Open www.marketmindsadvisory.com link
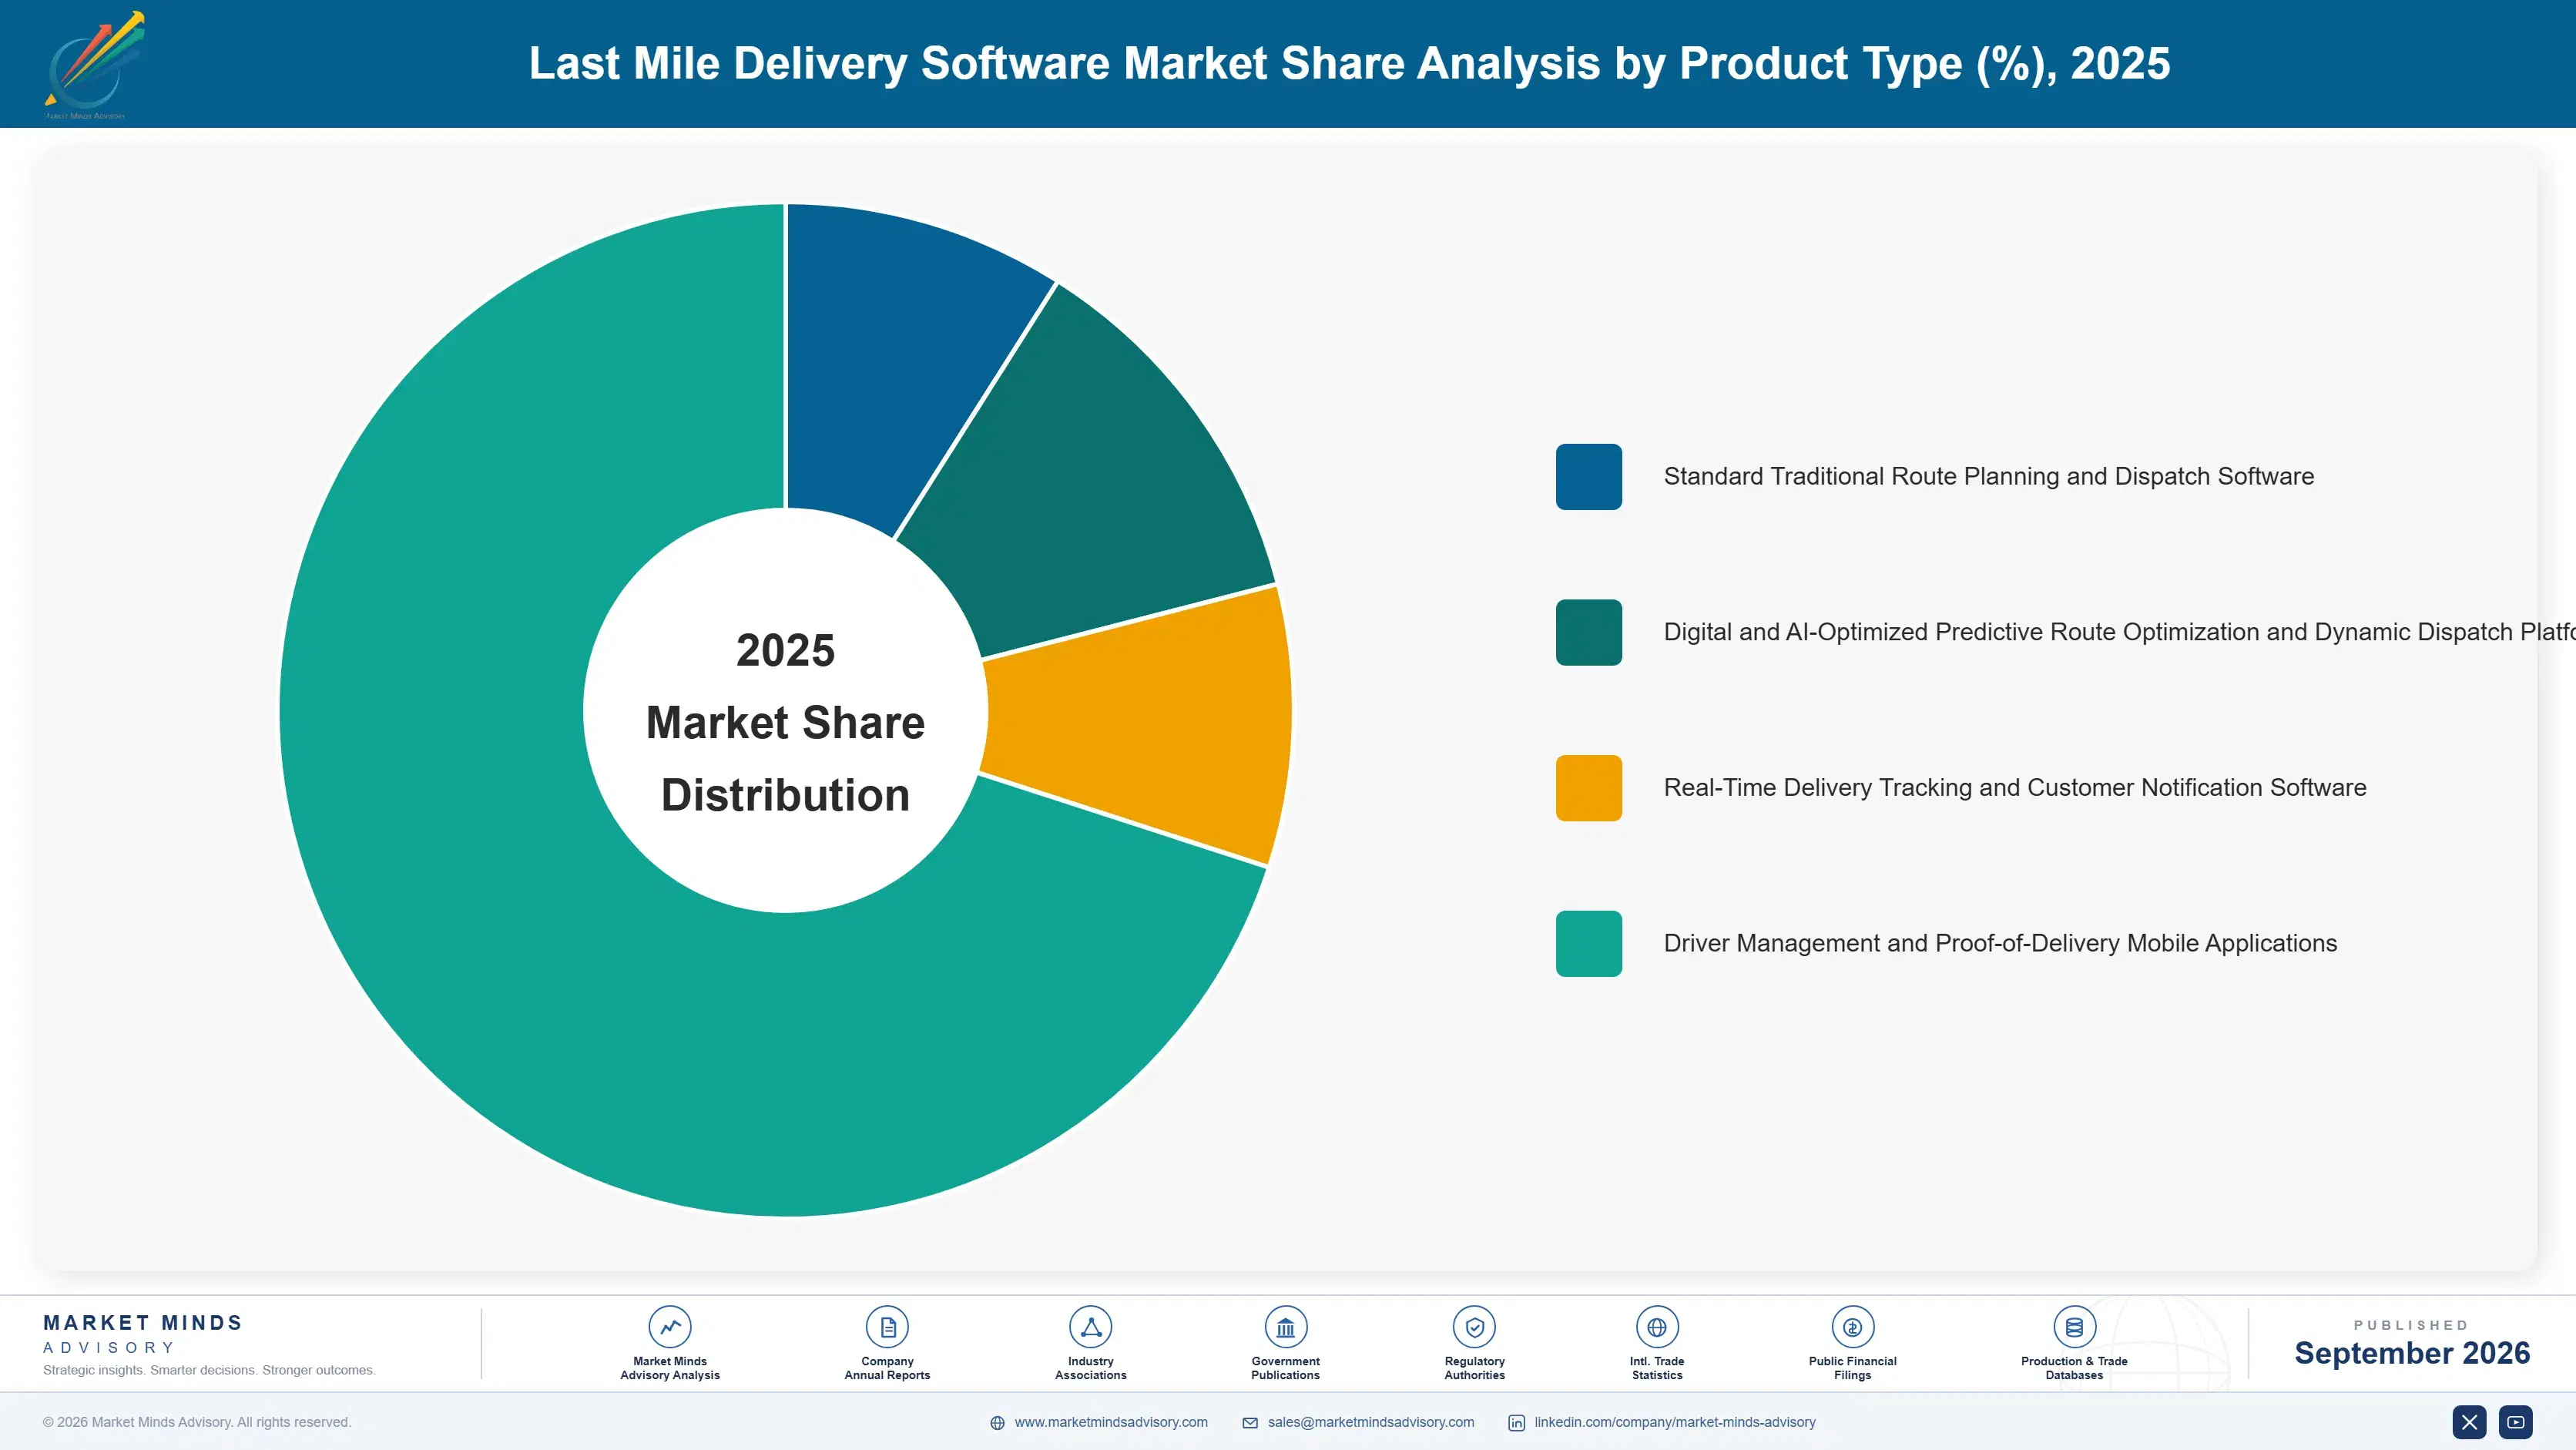Screen dimensions: 2576x1450 coord(1111,1422)
